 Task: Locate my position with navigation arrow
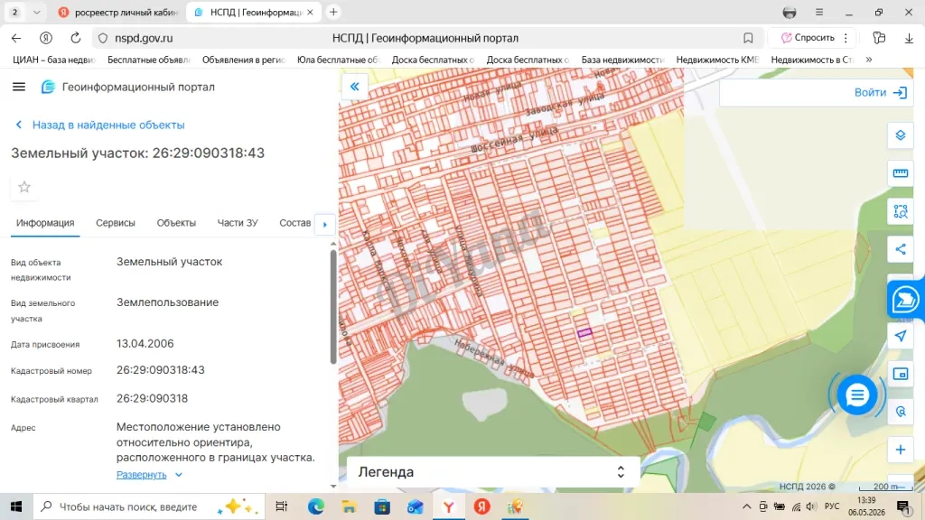(x=901, y=336)
